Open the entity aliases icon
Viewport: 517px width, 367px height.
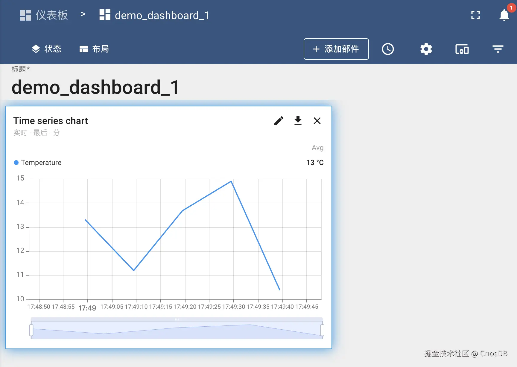[x=462, y=49]
